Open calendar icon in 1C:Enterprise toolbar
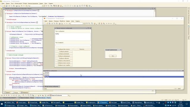190x107 pixels. coord(102,23)
